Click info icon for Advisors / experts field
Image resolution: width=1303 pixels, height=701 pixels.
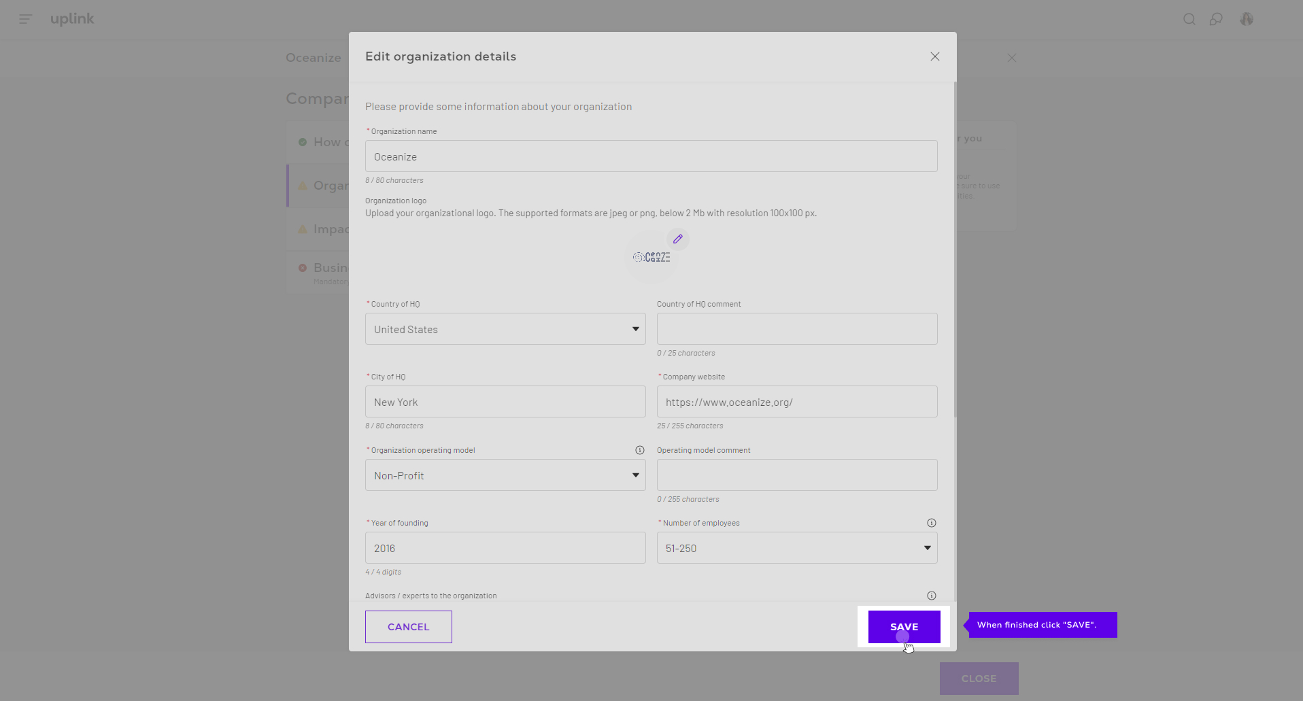tap(931, 596)
